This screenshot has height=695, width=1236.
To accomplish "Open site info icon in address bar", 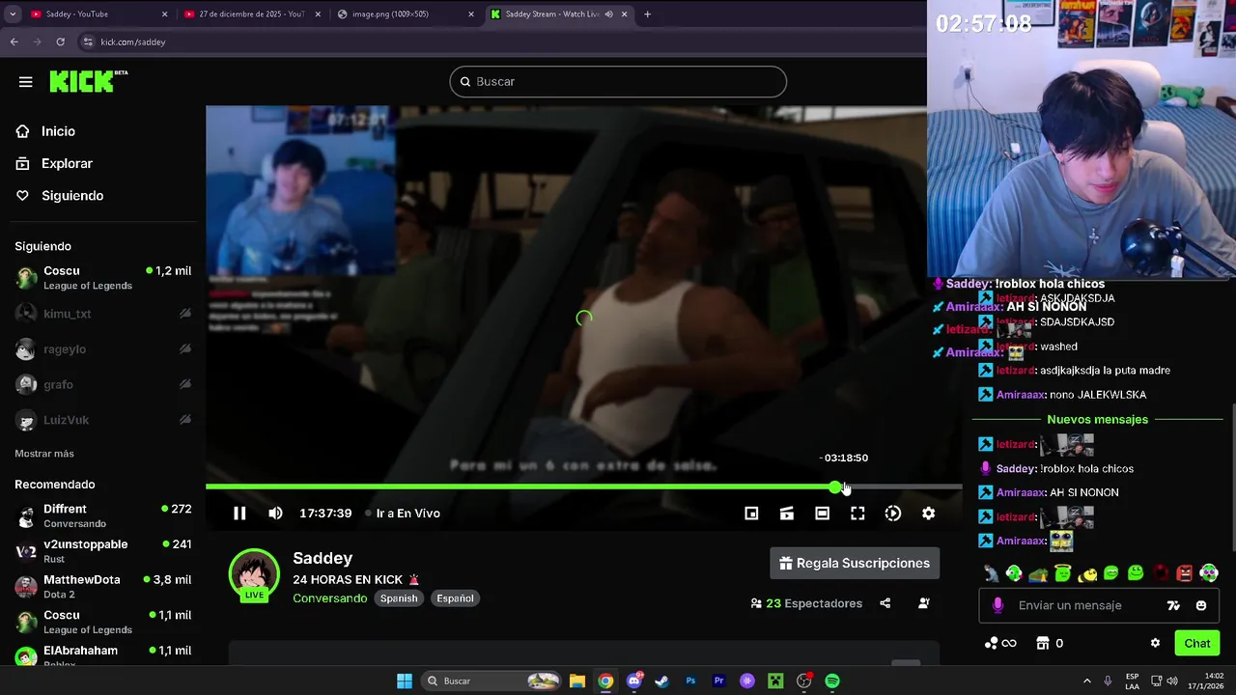I will pos(88,42).
